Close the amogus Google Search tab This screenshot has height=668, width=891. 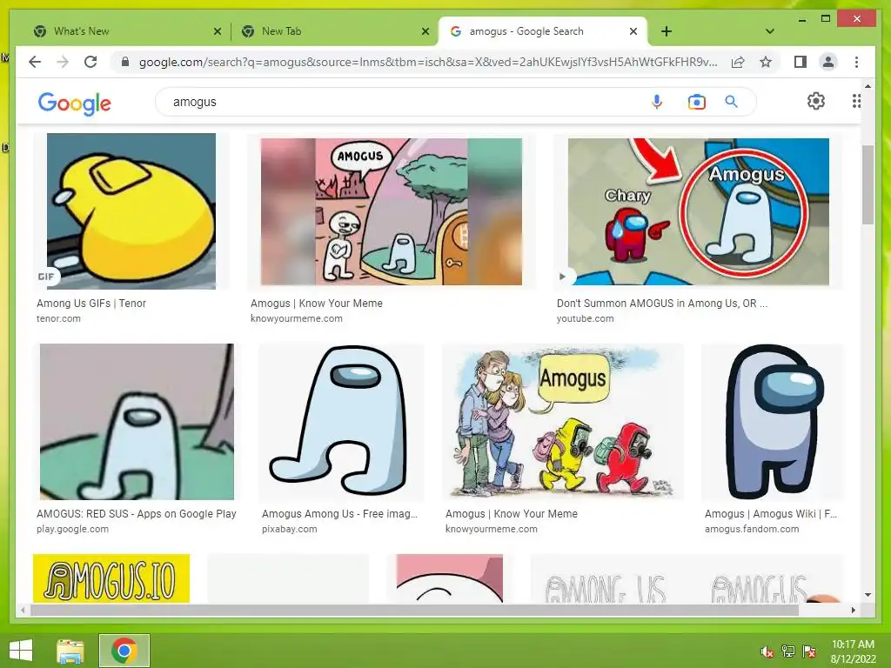click(633, 32)
